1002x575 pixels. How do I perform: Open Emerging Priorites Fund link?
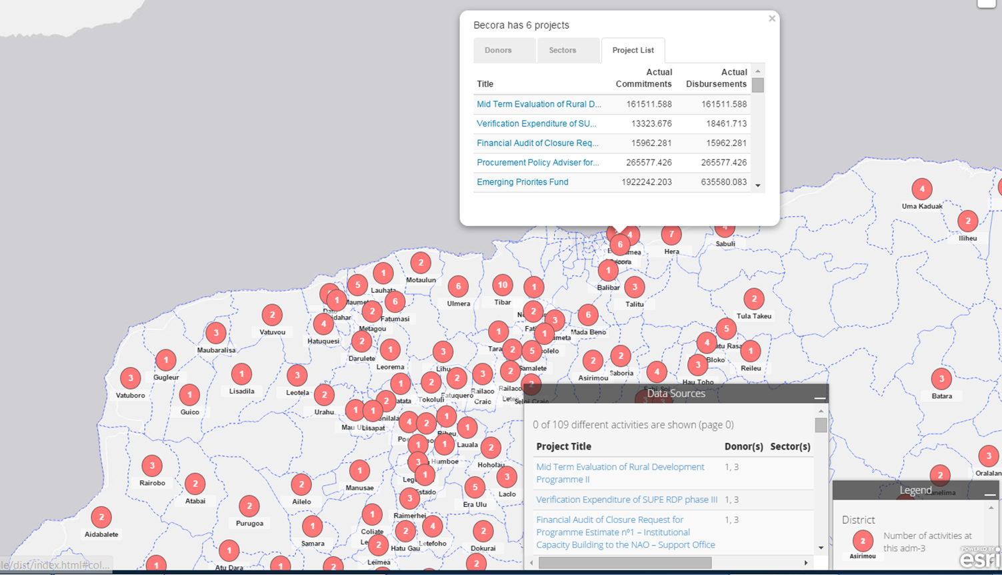[x=523, y=181]
